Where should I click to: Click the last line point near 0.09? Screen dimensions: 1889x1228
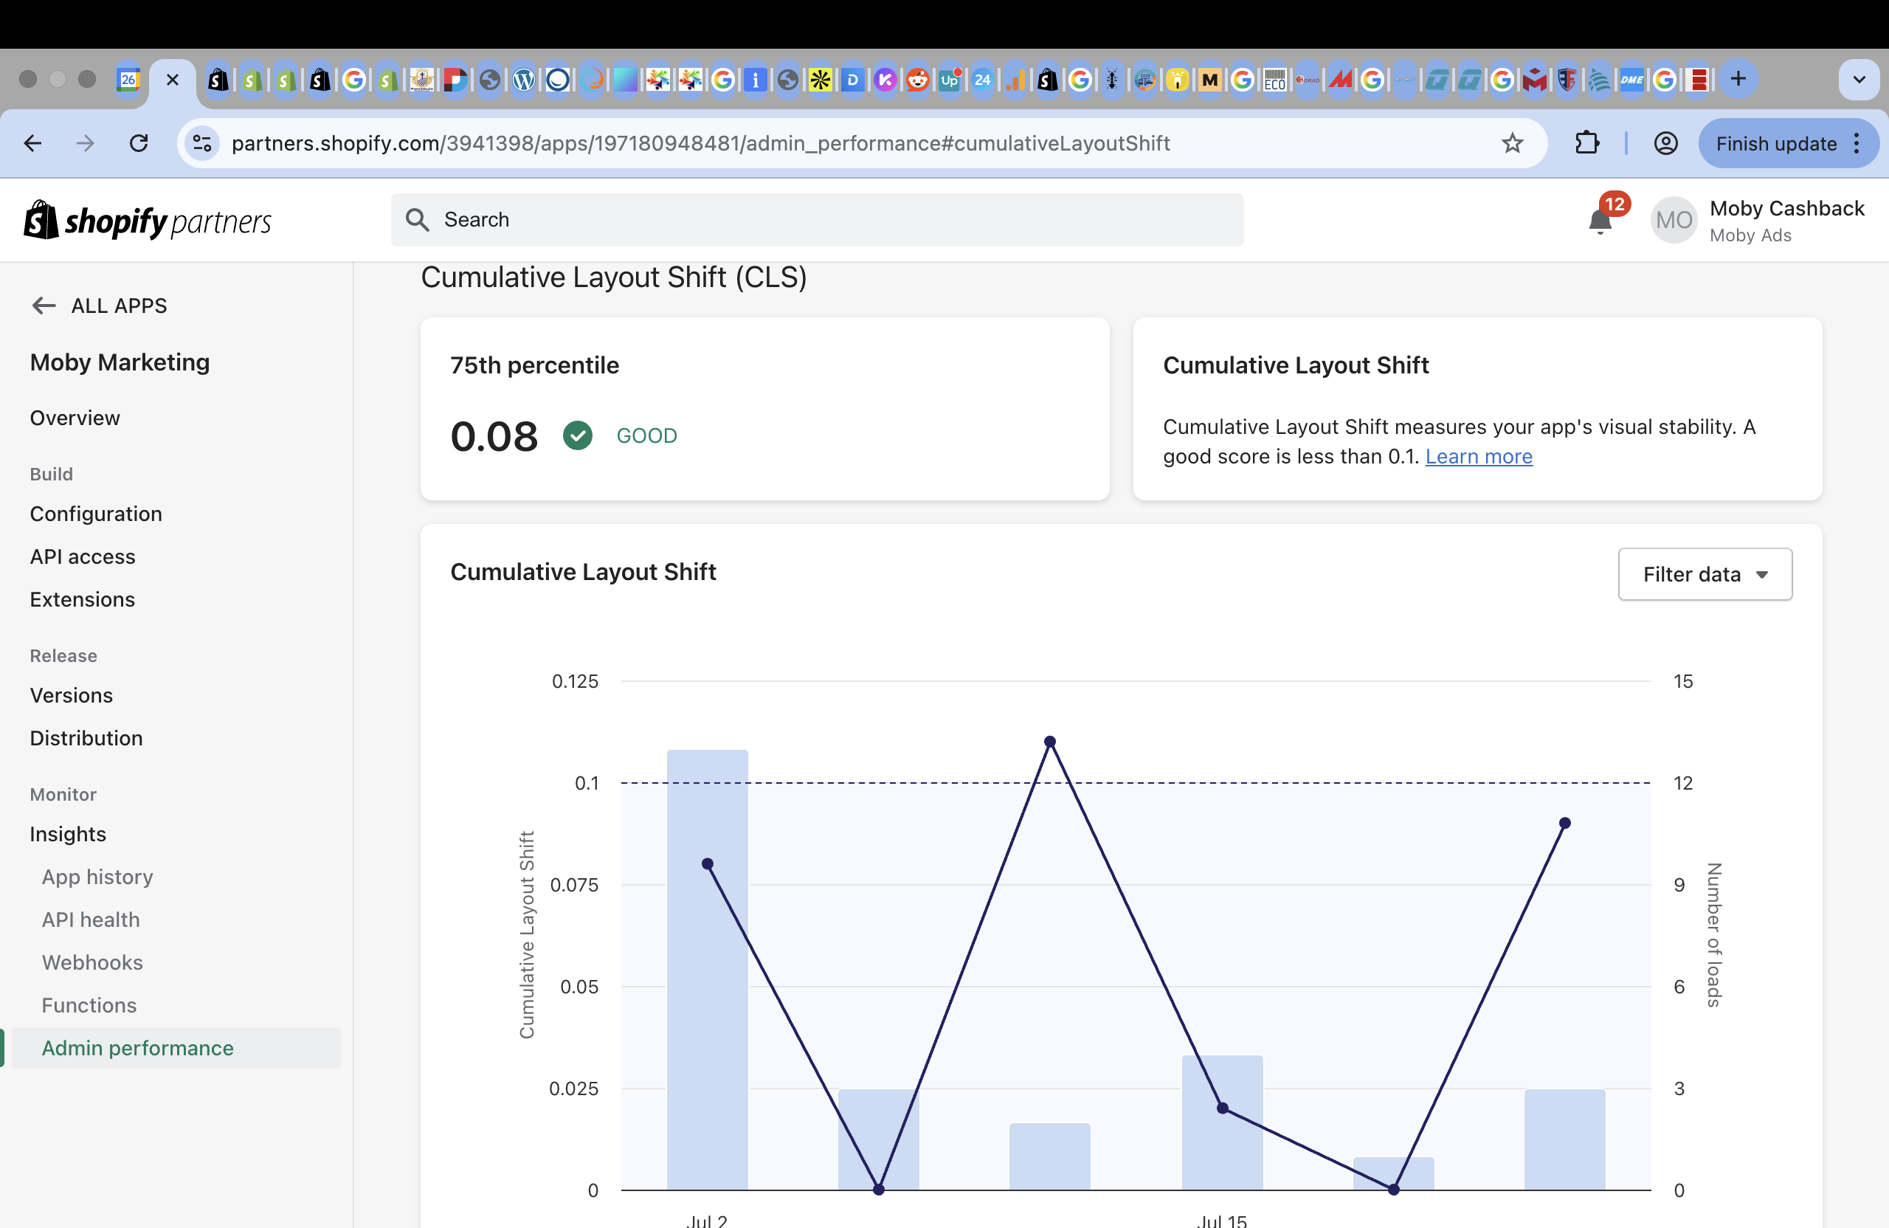pos(1565,823)
